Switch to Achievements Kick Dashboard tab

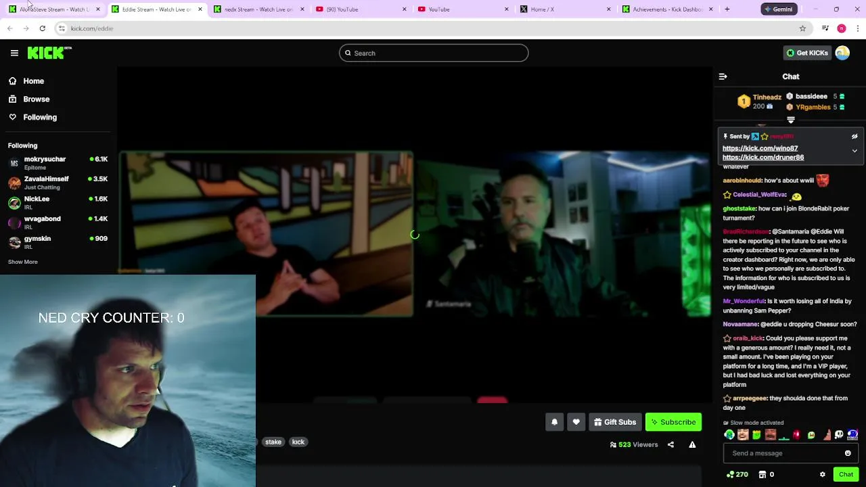(x=666, y=9)
